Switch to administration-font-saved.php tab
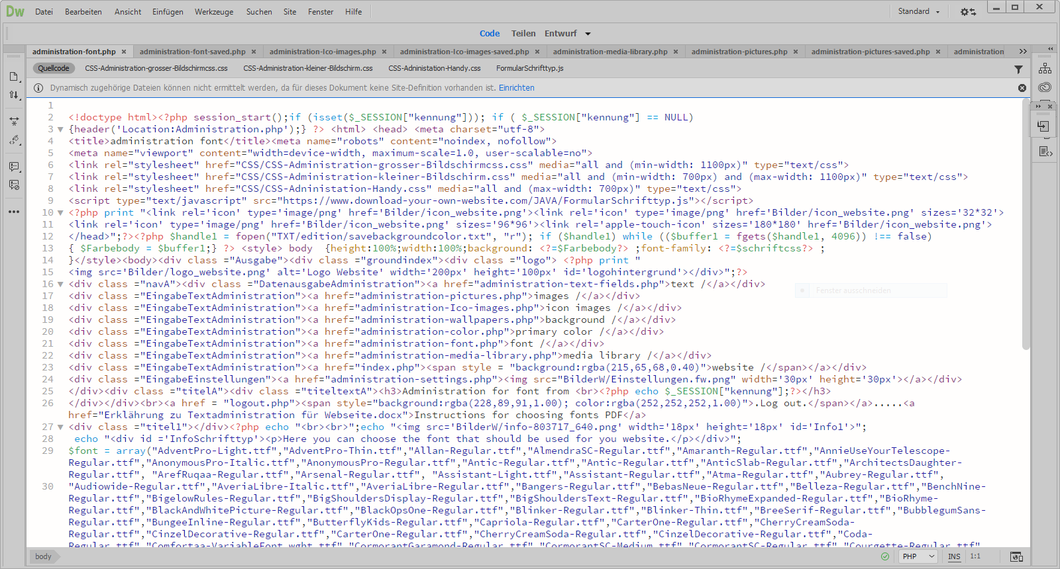Image resolution: width=1060 pixels, height=569 pixels. pos(192,52)
